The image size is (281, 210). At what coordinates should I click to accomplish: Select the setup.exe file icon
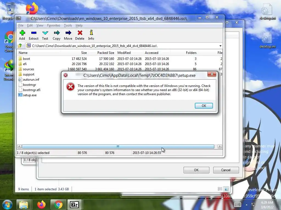point(20,95)
